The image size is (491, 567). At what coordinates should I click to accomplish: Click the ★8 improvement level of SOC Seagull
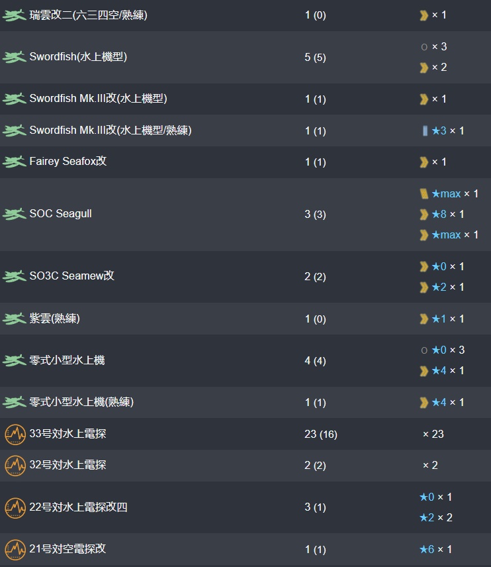(439, 214)
